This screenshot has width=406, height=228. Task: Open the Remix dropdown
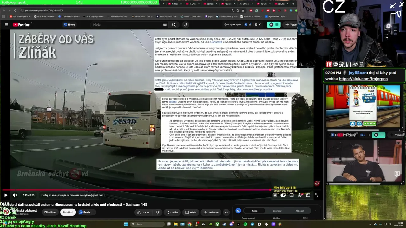[87, 212]
